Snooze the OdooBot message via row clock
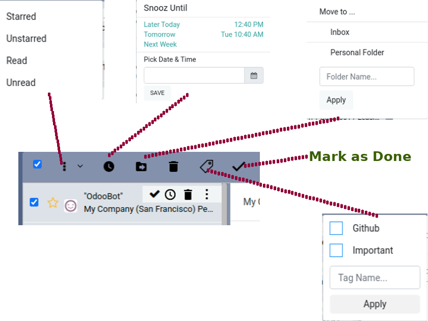428x321 pixels. [x=170, y=194]
